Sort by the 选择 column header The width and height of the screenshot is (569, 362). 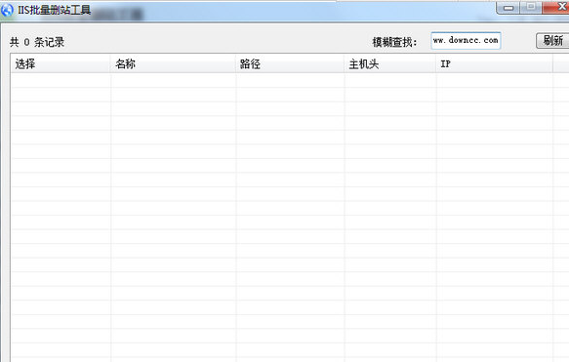click(x=61, y=63)
